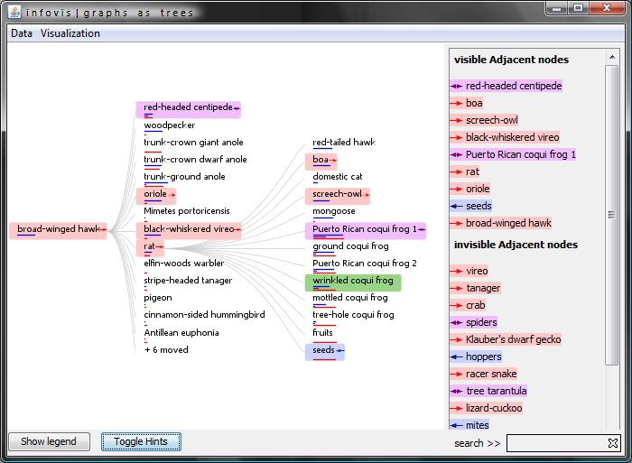Select the red-tailed hawk node
The image size is (632, 463).
pyautogui.click(x=344, y=143)
